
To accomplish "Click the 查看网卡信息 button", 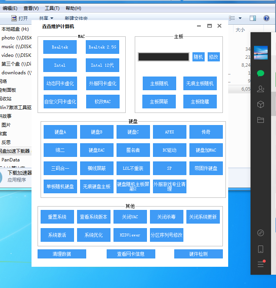I will 131,254.
